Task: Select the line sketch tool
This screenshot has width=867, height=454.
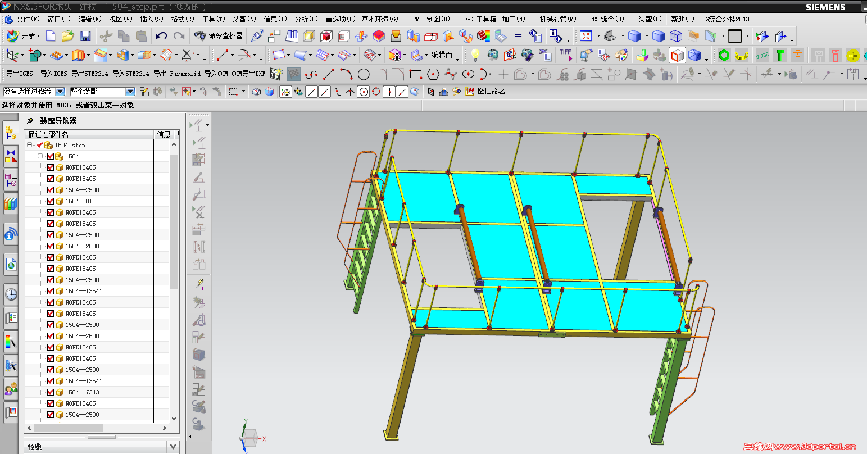Action: click(x=329, y=74)
